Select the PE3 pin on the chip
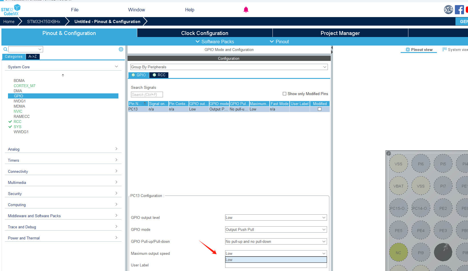468x271 pixels. pos(443,231)
